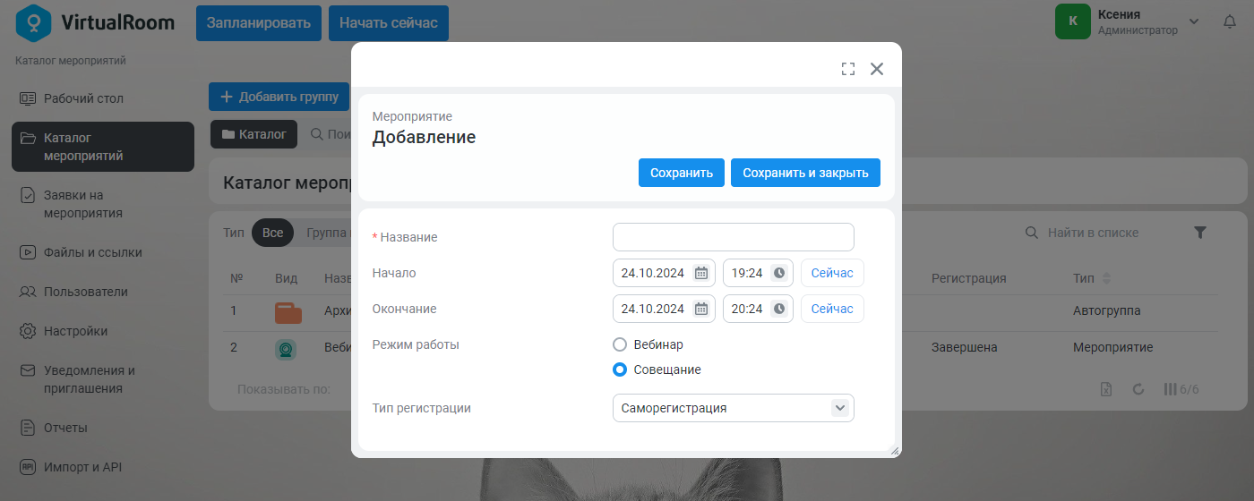Click the Отчеты document icon
The width and height of the screenshot is (1254, 501).
click(28, 428)
